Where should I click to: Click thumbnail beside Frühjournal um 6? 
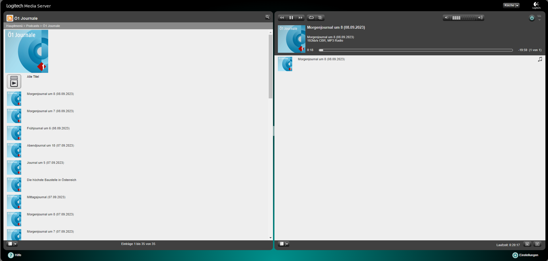(x=14, y=133)
